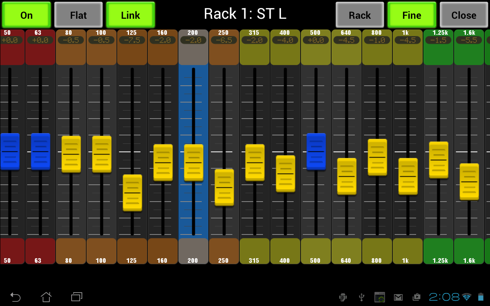Viewport: 490px width, 306px height.
Task: Click the 1k fader knob
Action: (x=408, y=176)
